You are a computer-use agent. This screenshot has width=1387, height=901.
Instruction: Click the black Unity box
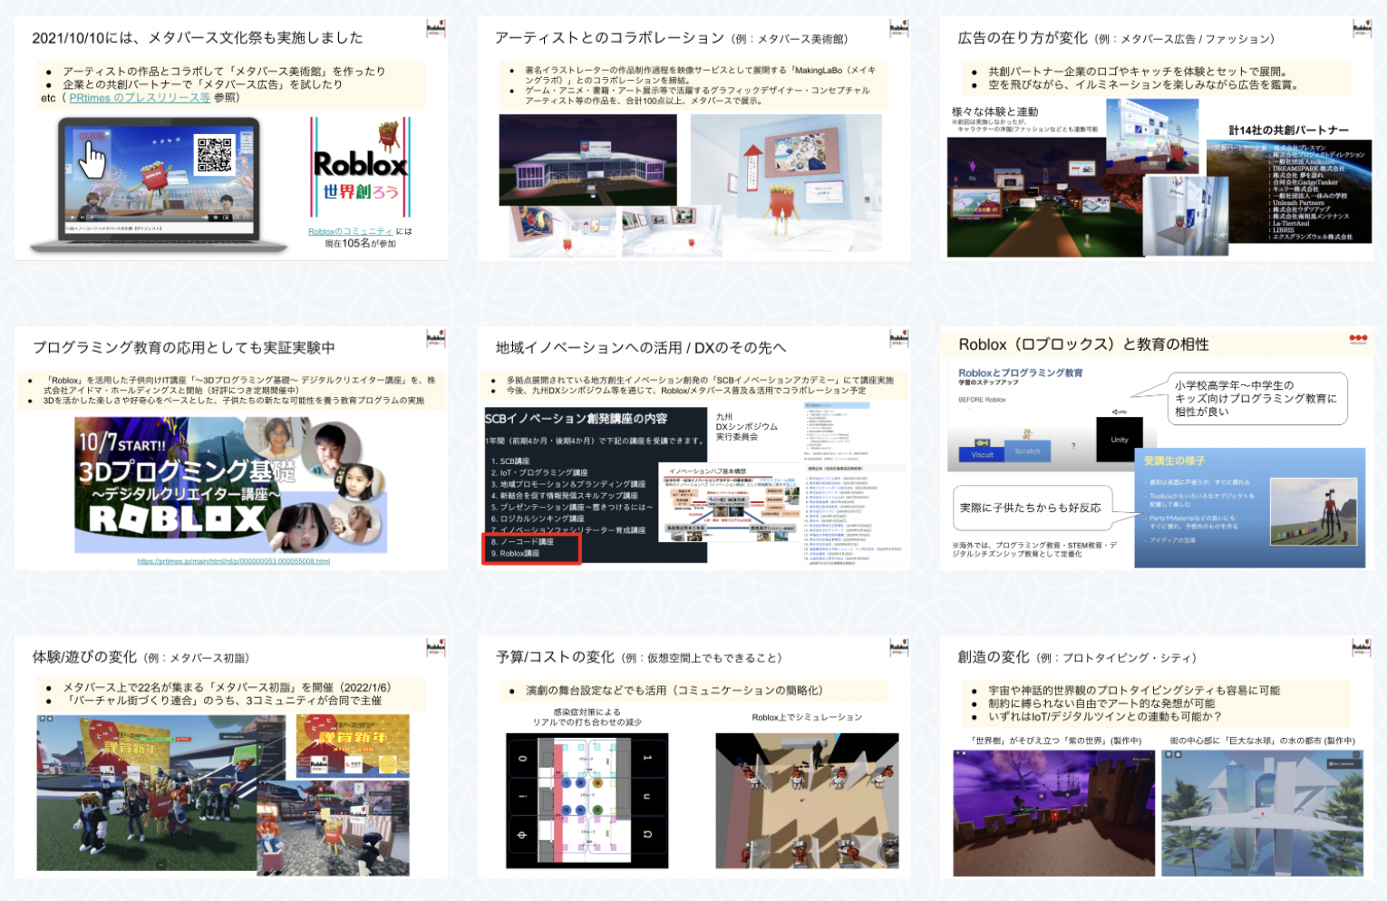(1119, 440)
